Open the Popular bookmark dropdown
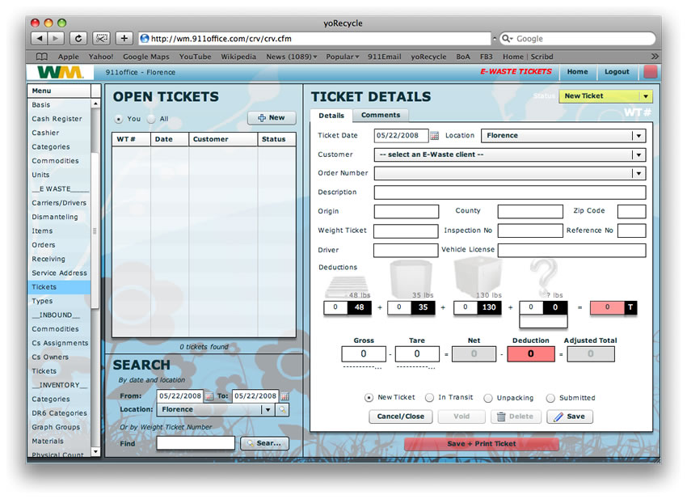Screen dimensions: 687x499 coord(342,57)
